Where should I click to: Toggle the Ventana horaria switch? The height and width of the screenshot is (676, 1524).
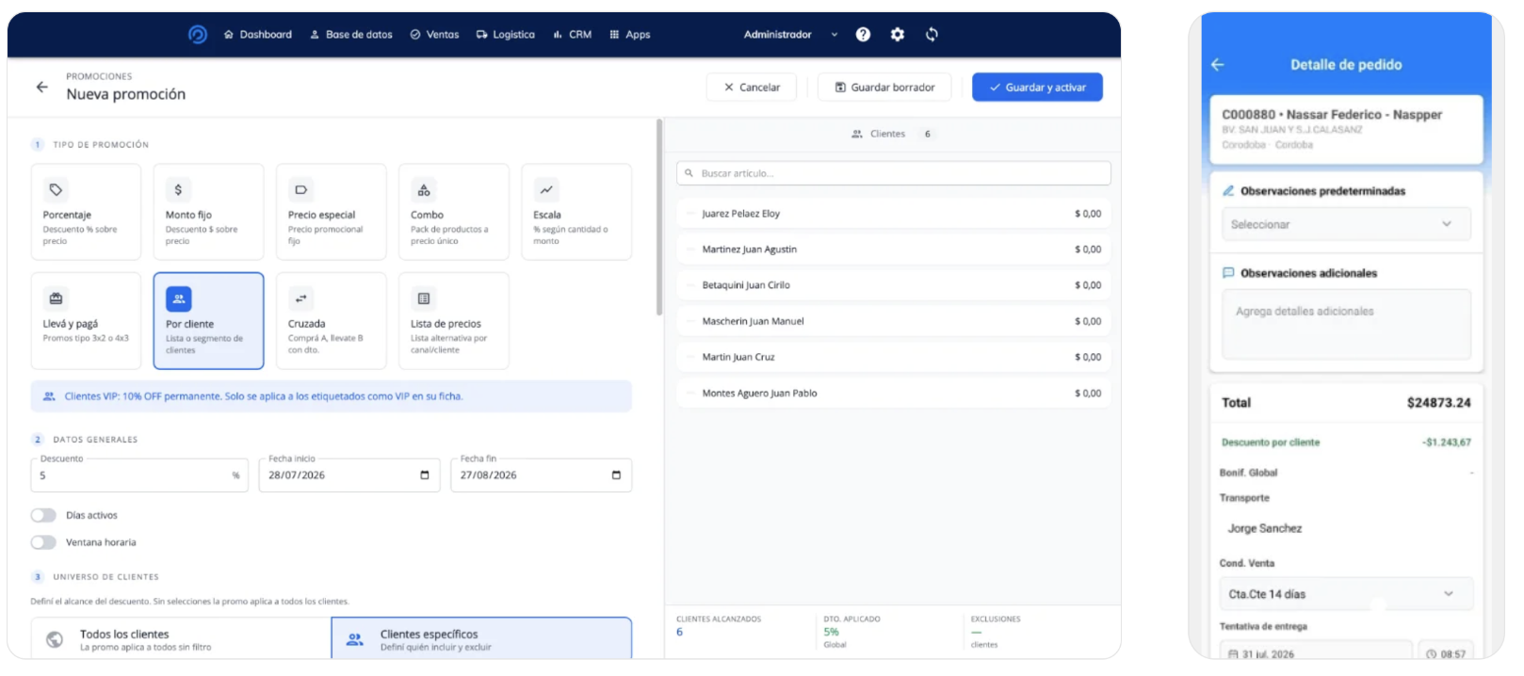pyautogui.click(x=43, y=542)
